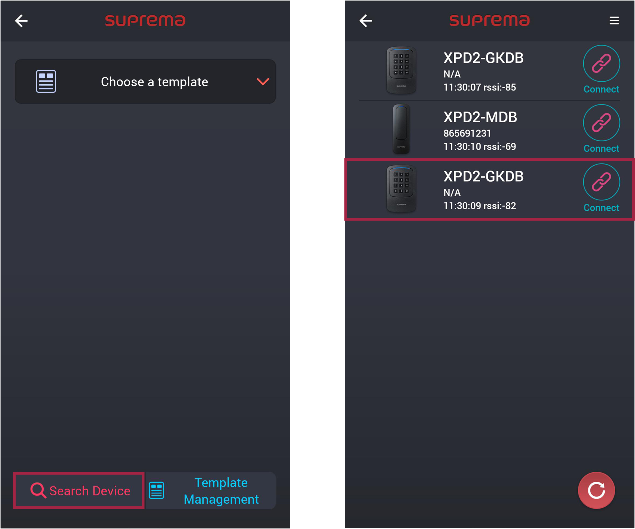The height and width of the screenshot is (529, 635).
Task: Select first XPD2-GKDB device image
Action: coord(401,70)
